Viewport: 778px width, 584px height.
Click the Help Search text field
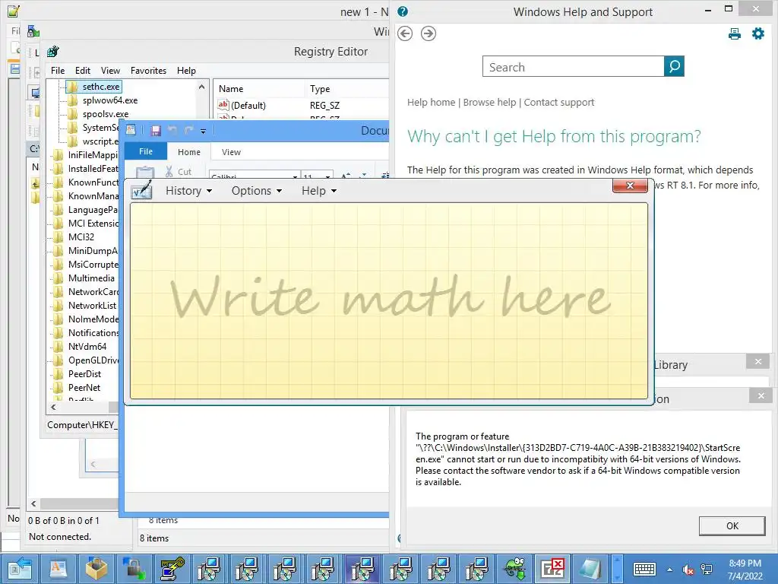pos(573,67)
